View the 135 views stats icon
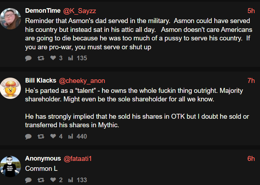 pyautogui.click(x=70, y=58)
